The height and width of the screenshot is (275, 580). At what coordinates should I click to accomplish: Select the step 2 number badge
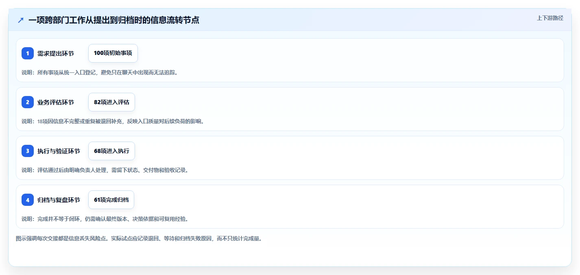[28, 102]
